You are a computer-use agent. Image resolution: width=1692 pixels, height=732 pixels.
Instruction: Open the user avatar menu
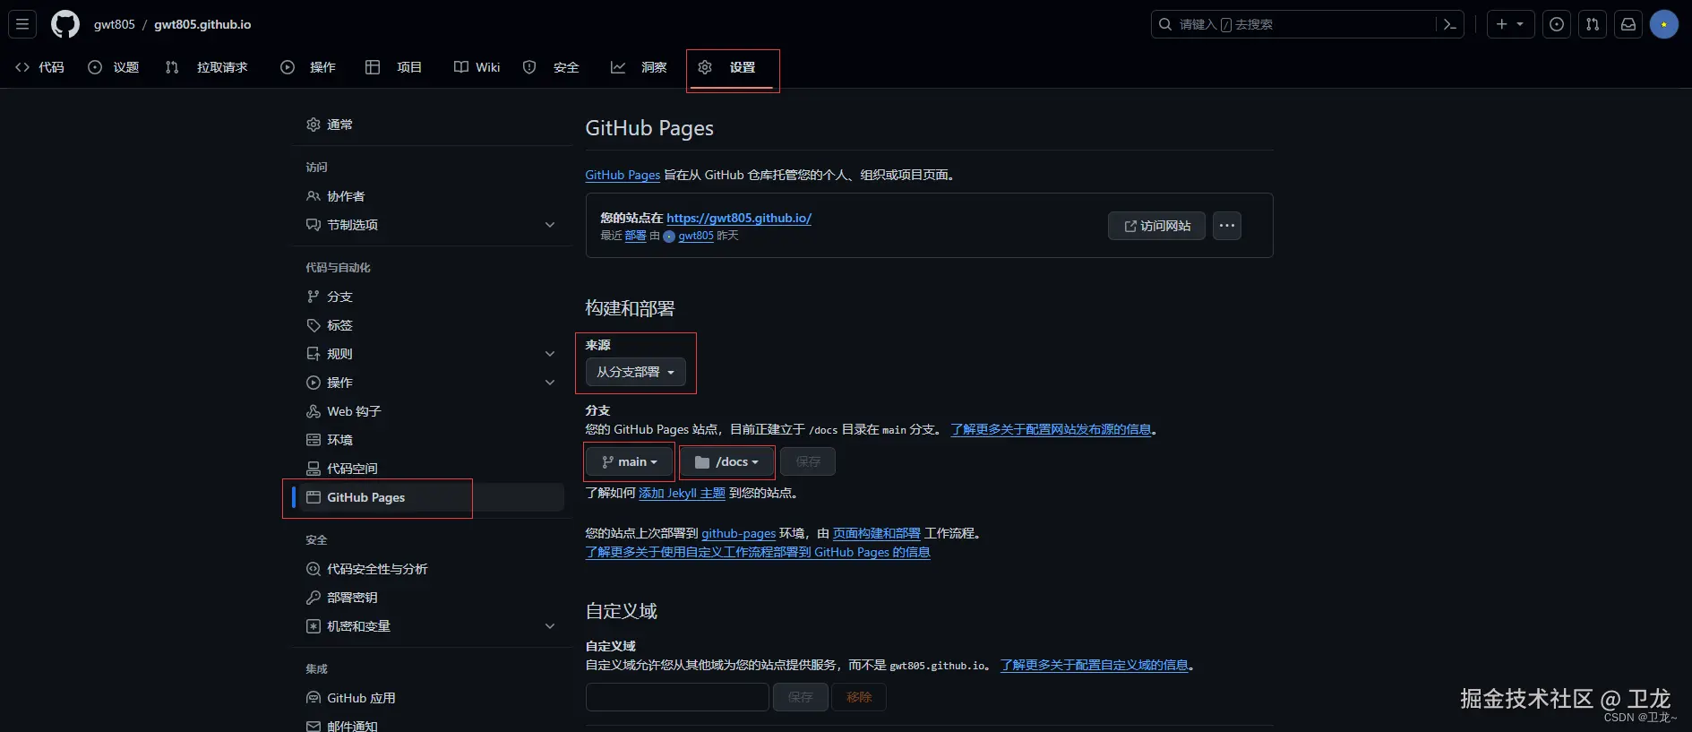[x=1664, y=24]
